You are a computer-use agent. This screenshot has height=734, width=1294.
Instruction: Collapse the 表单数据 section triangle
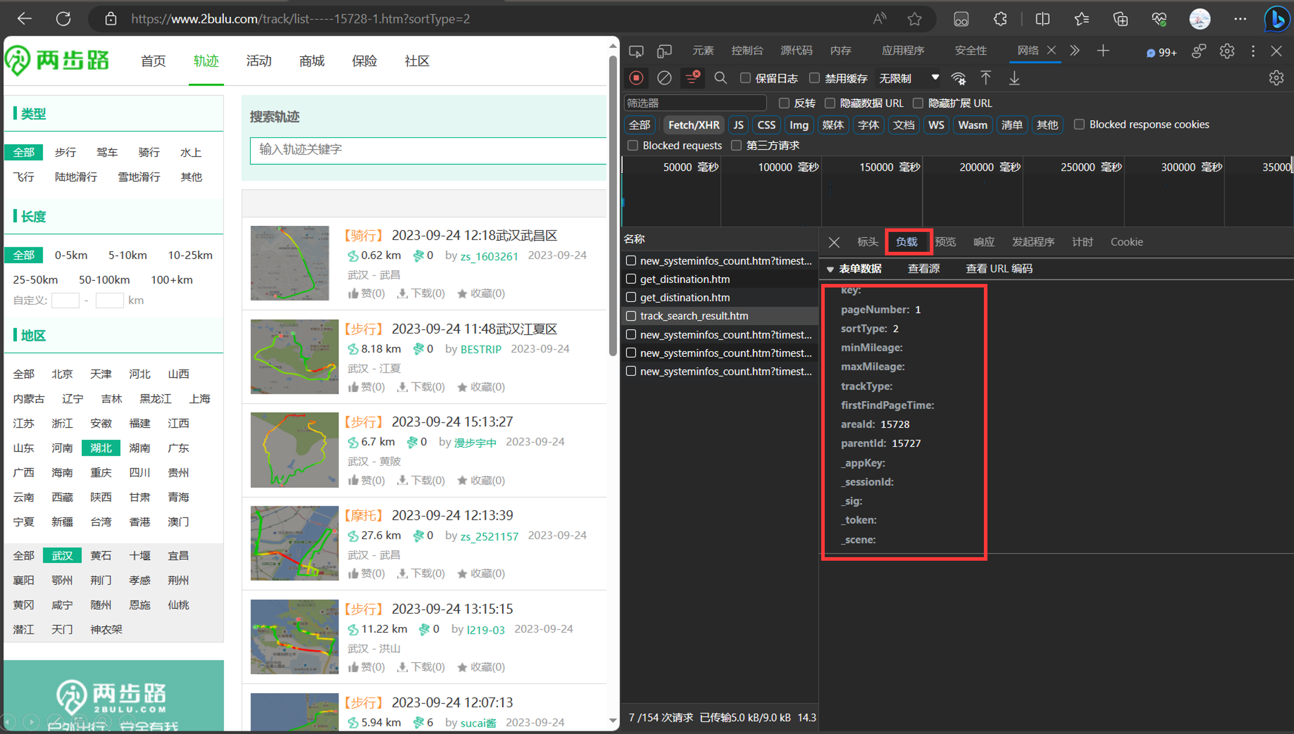830,269
